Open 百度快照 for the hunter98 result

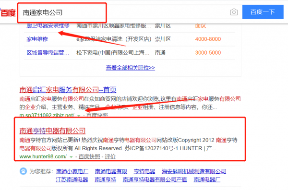point(89,156)
